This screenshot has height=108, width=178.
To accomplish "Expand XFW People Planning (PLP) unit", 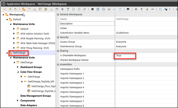I will click(x=14, y=38).
